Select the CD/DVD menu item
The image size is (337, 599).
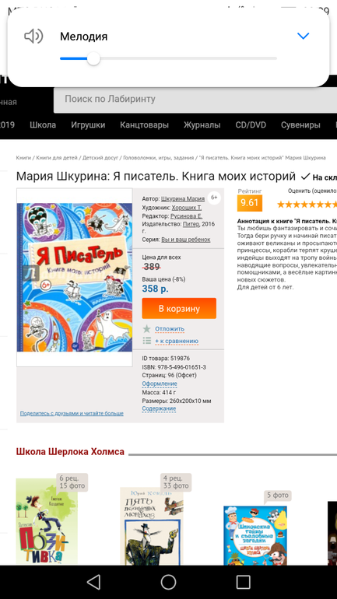pyautogui.click(x=251, y=125)
